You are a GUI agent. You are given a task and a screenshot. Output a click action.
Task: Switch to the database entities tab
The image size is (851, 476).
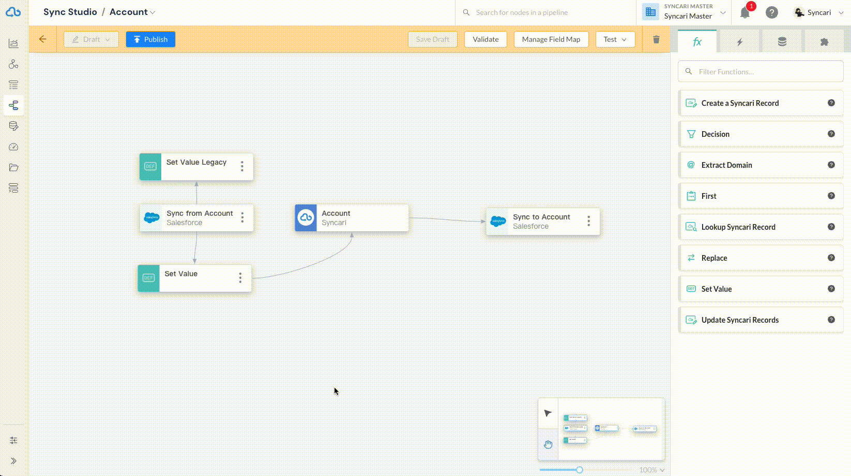[x=782, y=42]
